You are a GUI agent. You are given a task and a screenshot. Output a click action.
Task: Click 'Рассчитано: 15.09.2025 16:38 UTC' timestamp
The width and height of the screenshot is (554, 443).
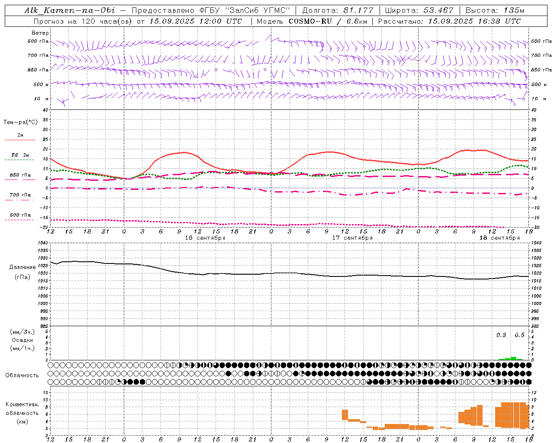(x=449, y=21)
